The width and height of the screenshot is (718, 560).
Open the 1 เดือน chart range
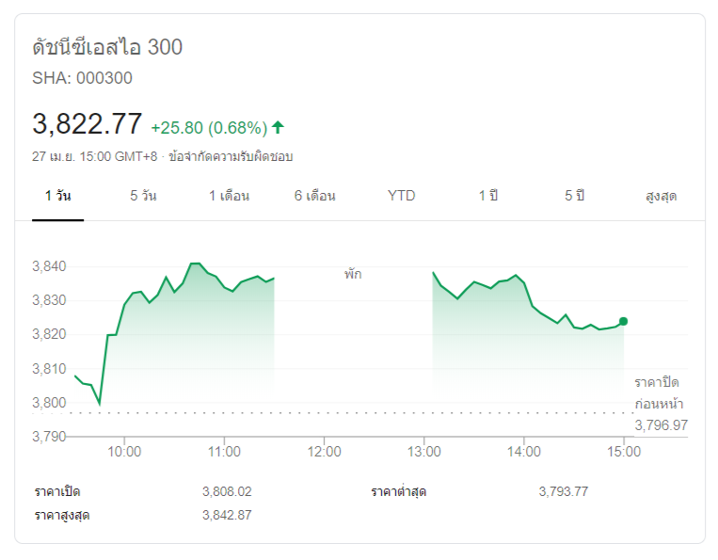(229, 196)
